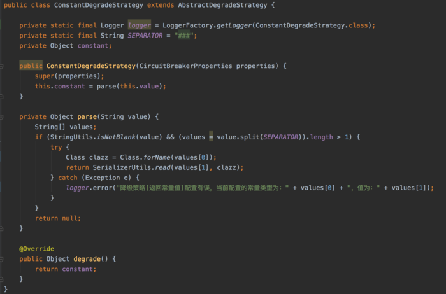Click AbstractDegradeStrategy in the class declaration
Image resolution: width=446 pixels, height=294 pixels.
(222, 5)
